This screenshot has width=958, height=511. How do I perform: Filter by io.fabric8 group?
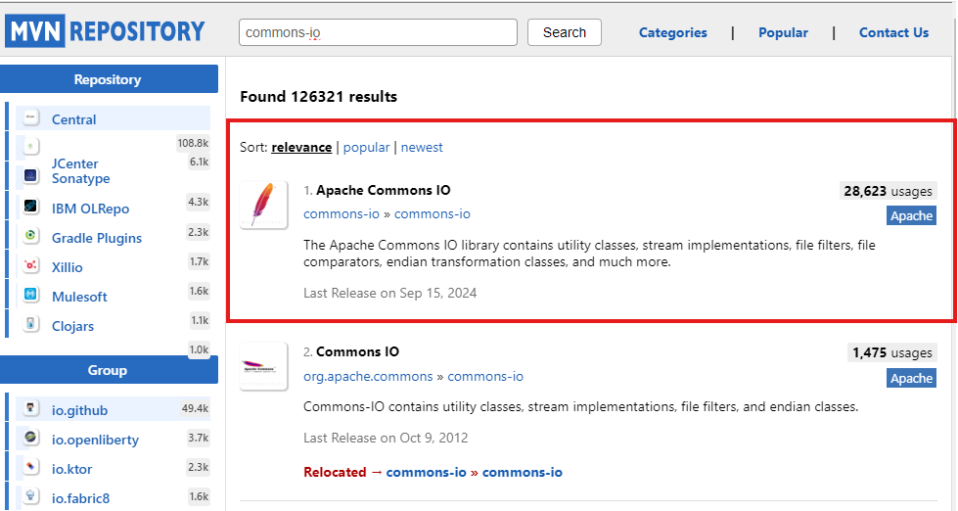pyautogui.click(x=80, y=499)
